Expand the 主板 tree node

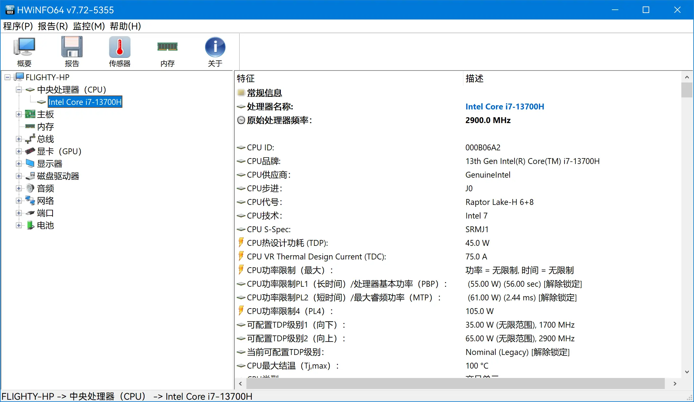19,114
